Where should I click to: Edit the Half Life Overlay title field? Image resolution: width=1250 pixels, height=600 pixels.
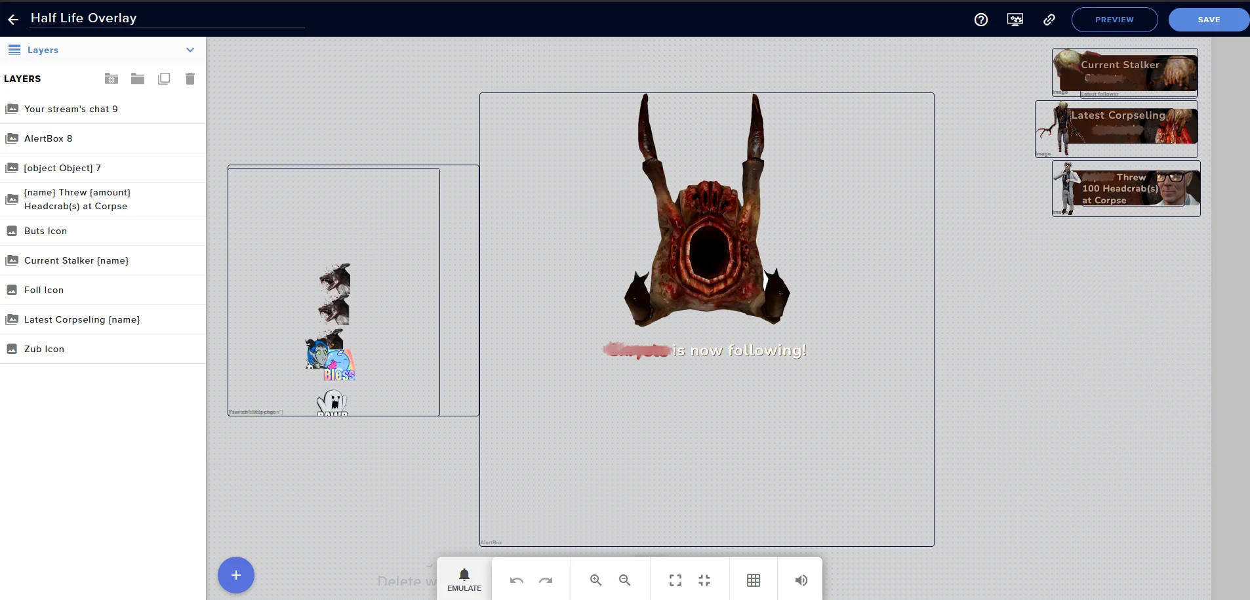(x=167, y=18)
